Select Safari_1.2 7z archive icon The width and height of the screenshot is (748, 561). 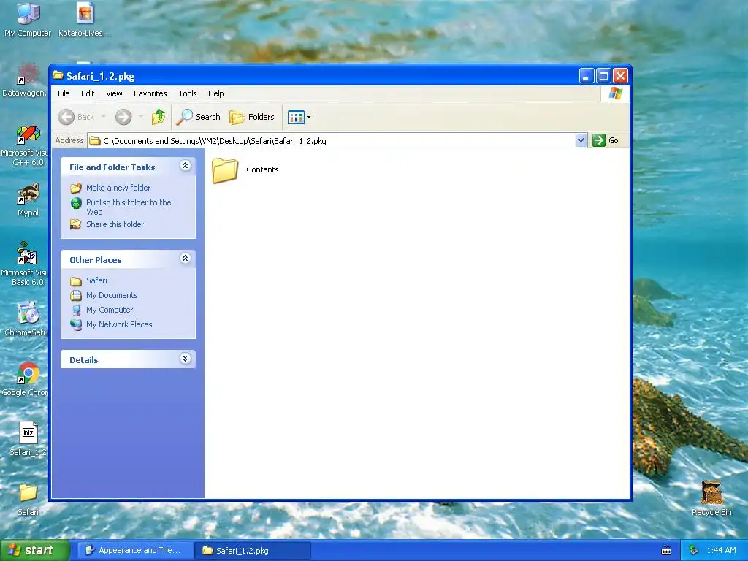click(x=28, y=439)
